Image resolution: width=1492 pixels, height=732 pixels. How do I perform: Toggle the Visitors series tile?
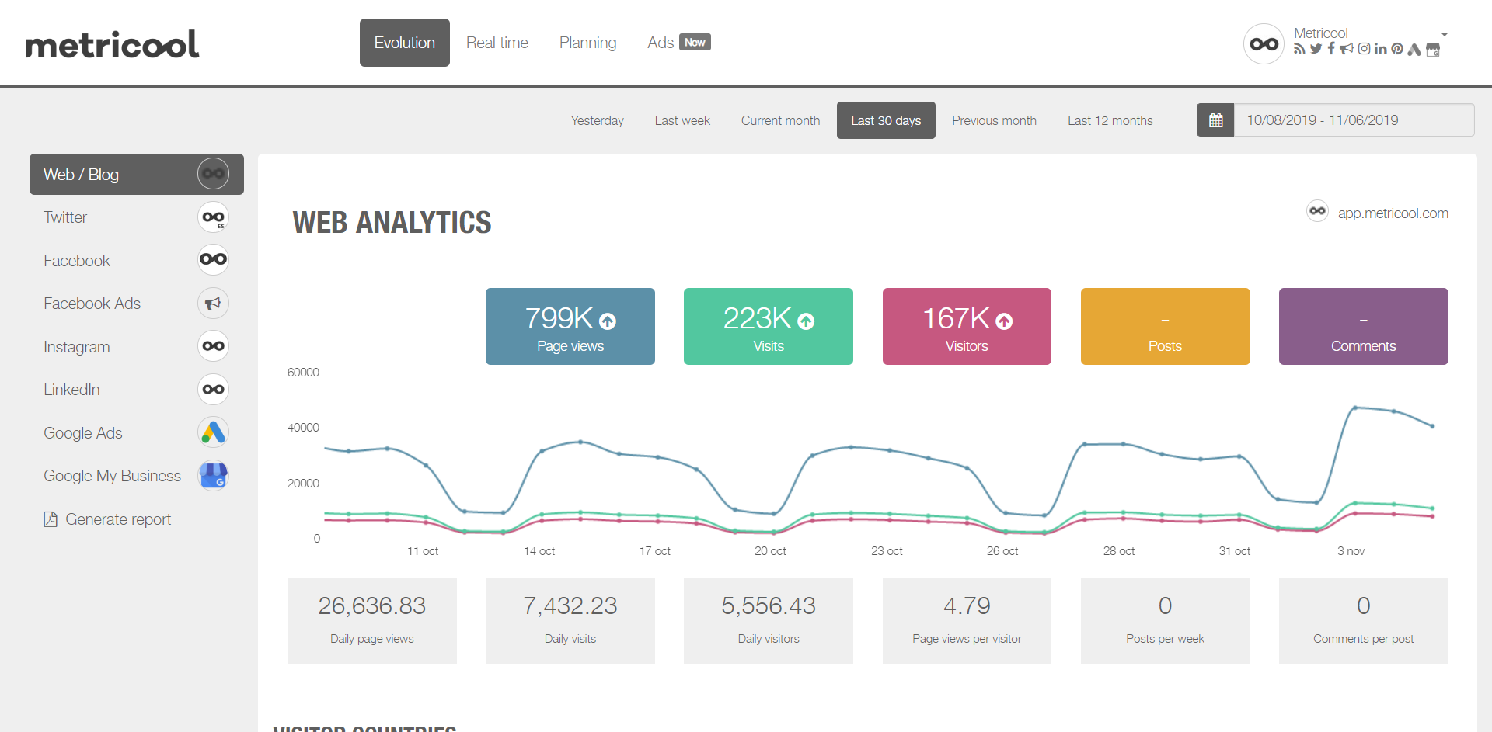point(967,326)
